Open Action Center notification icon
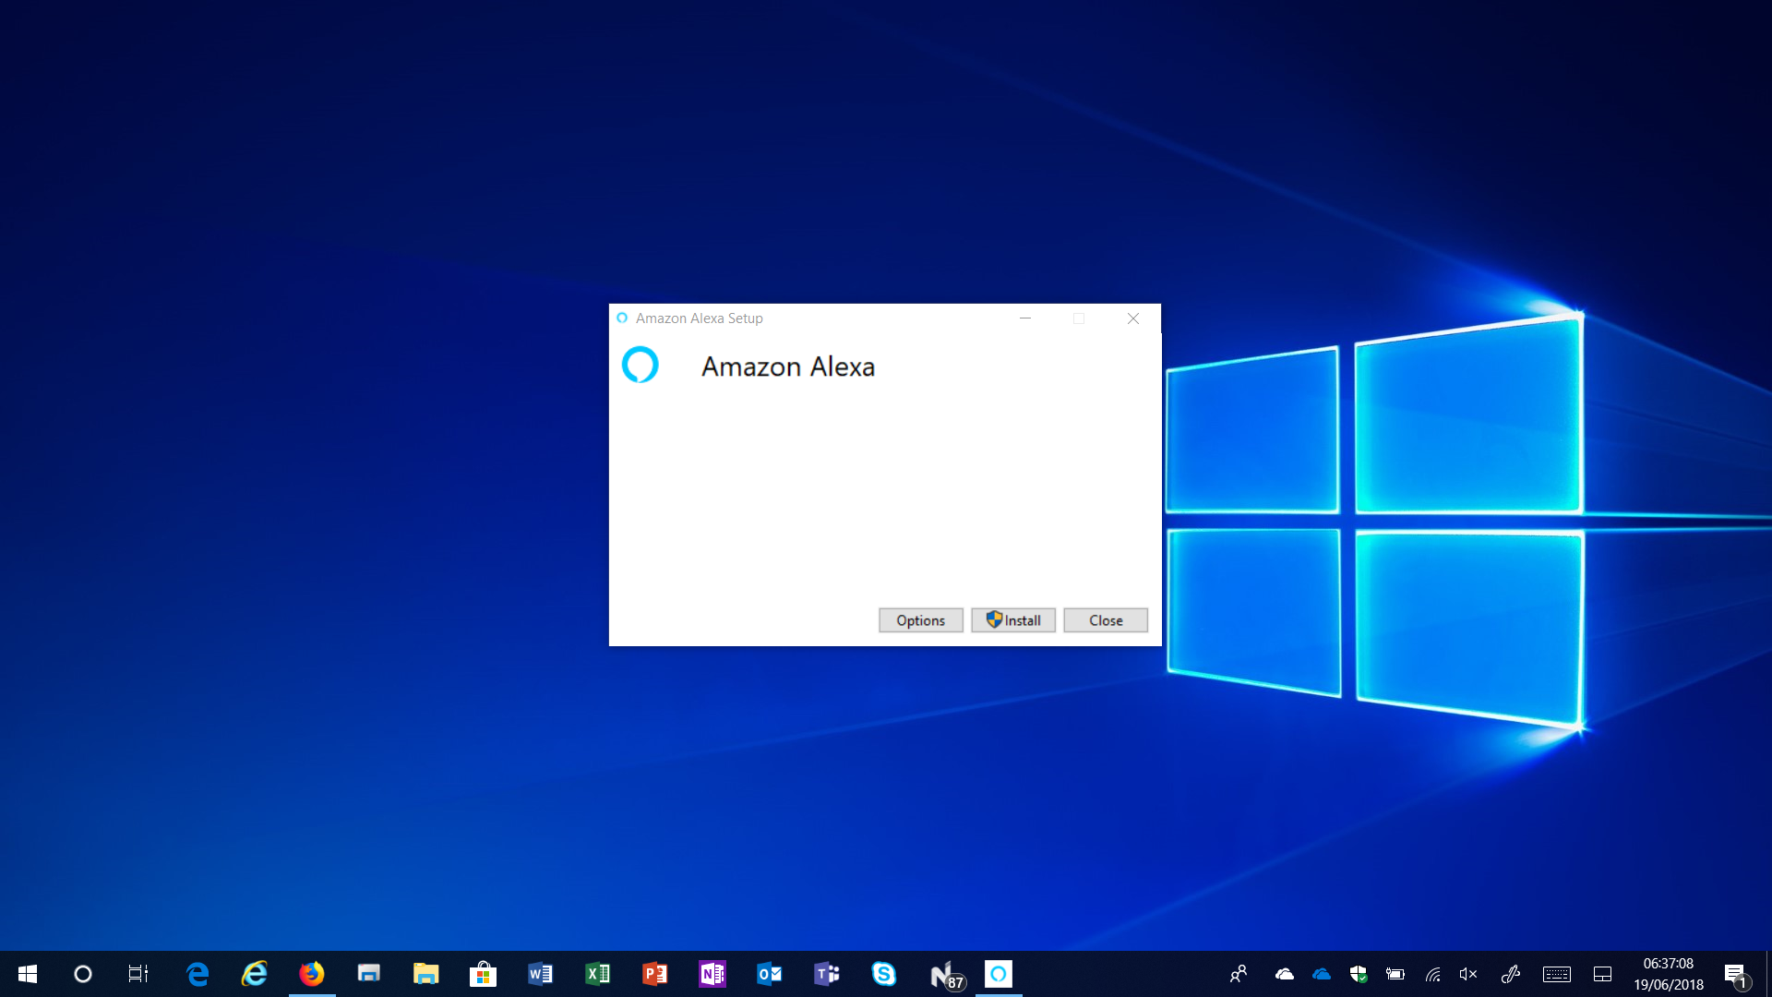Image resolution: width=1772 pixels, height=997 pixels. [1737, 975]
